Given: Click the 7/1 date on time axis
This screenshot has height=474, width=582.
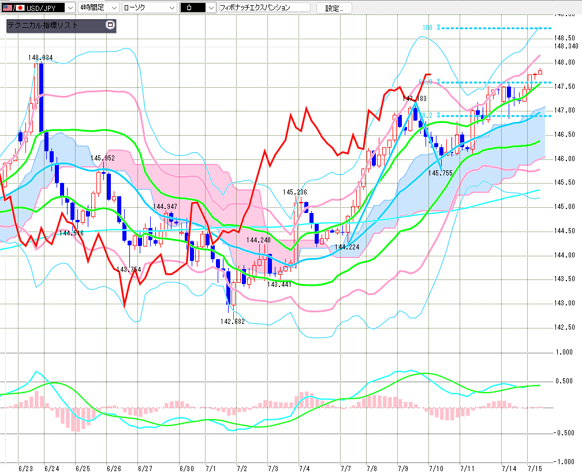Looking at the screenshot, I should [x=210, y=468].
